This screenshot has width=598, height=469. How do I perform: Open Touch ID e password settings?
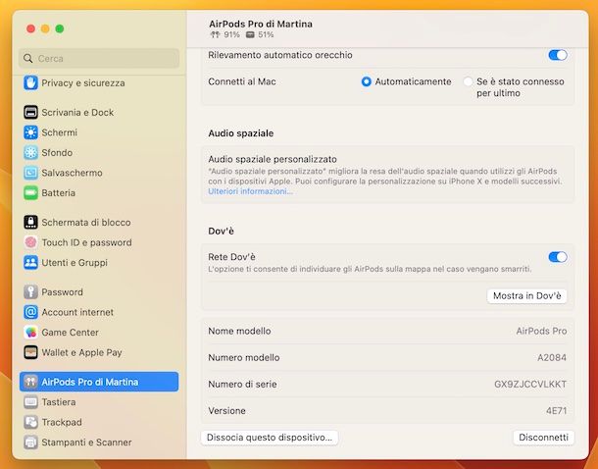pos(99,242)
